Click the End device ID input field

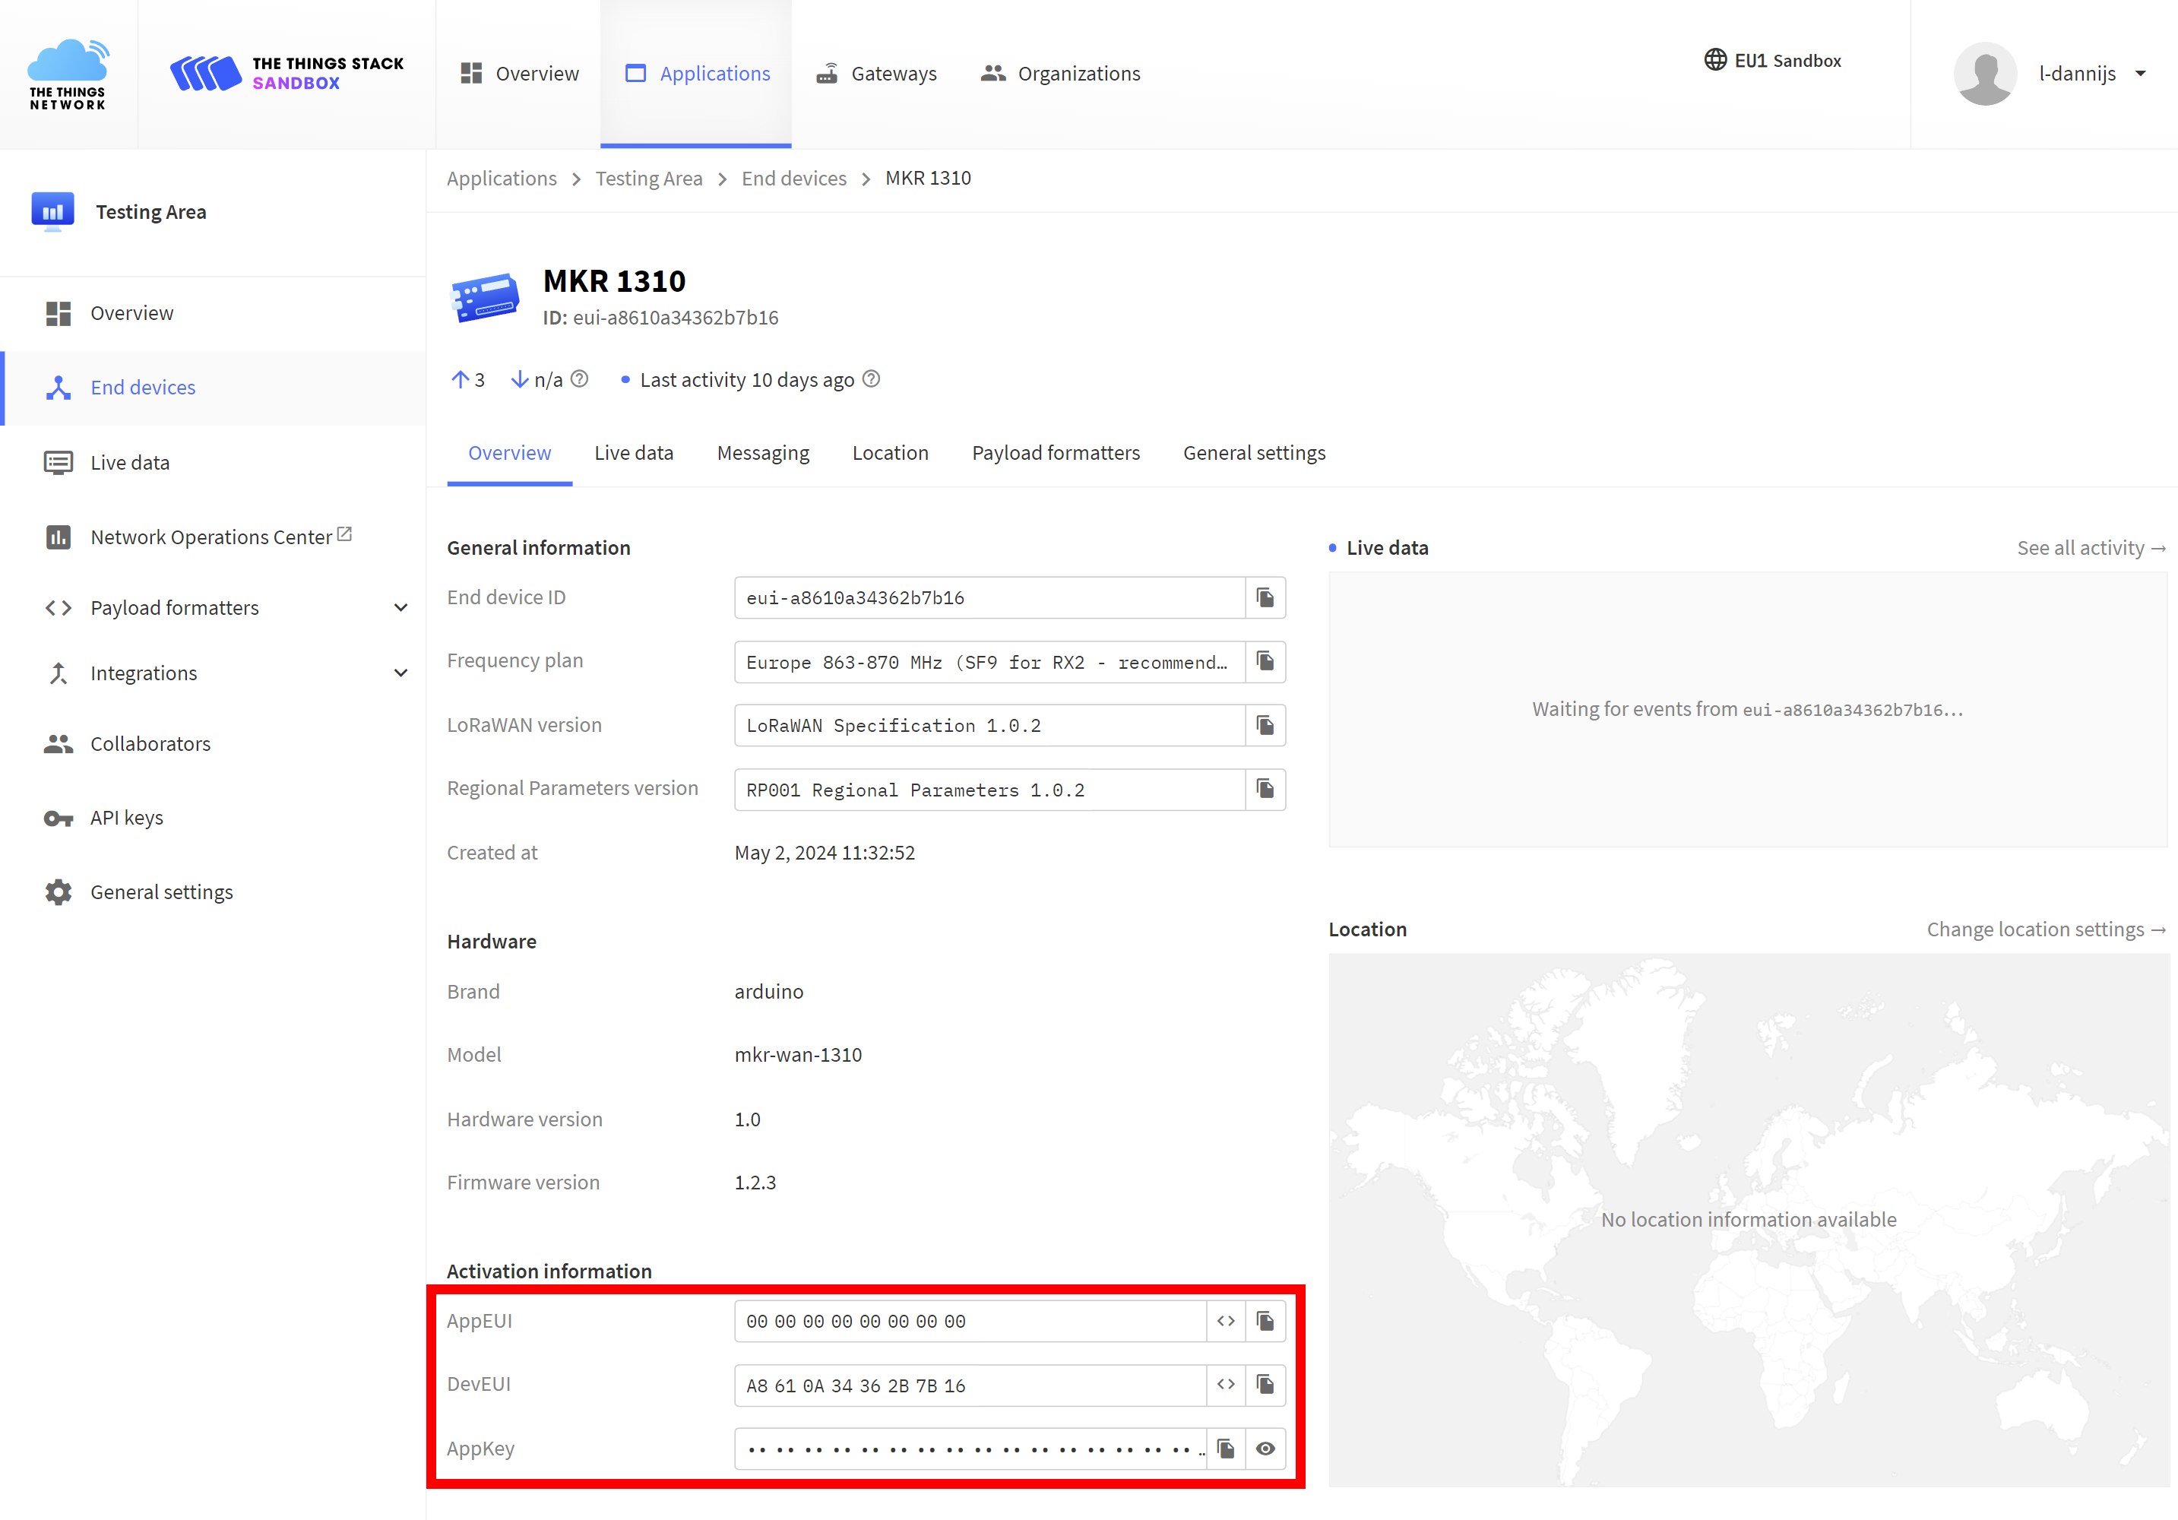pyautogui.click(x=988, y=597)
